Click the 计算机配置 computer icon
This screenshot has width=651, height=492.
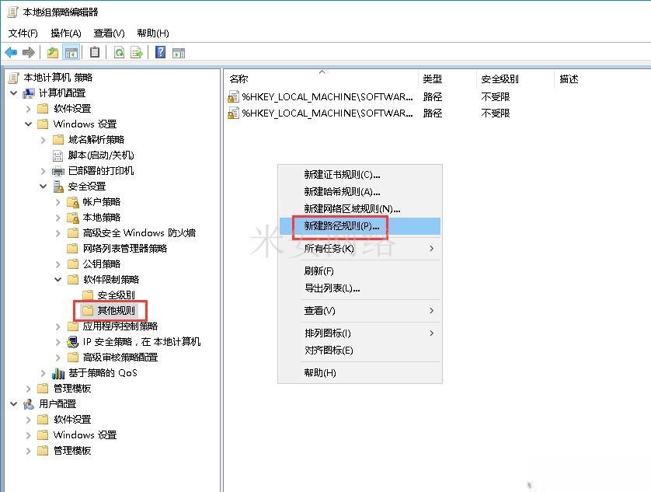29,93
